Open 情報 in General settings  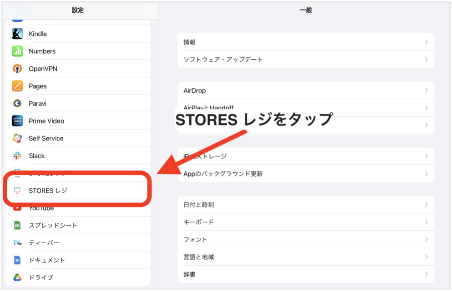point(306,42)
